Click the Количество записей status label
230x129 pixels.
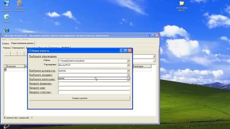16,118
